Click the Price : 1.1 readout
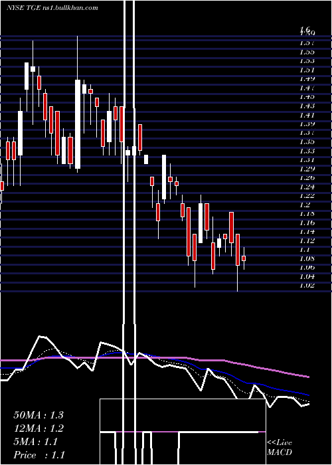This screenshot has width=332, height=465. pyautogui.click(x=39, y=455)
